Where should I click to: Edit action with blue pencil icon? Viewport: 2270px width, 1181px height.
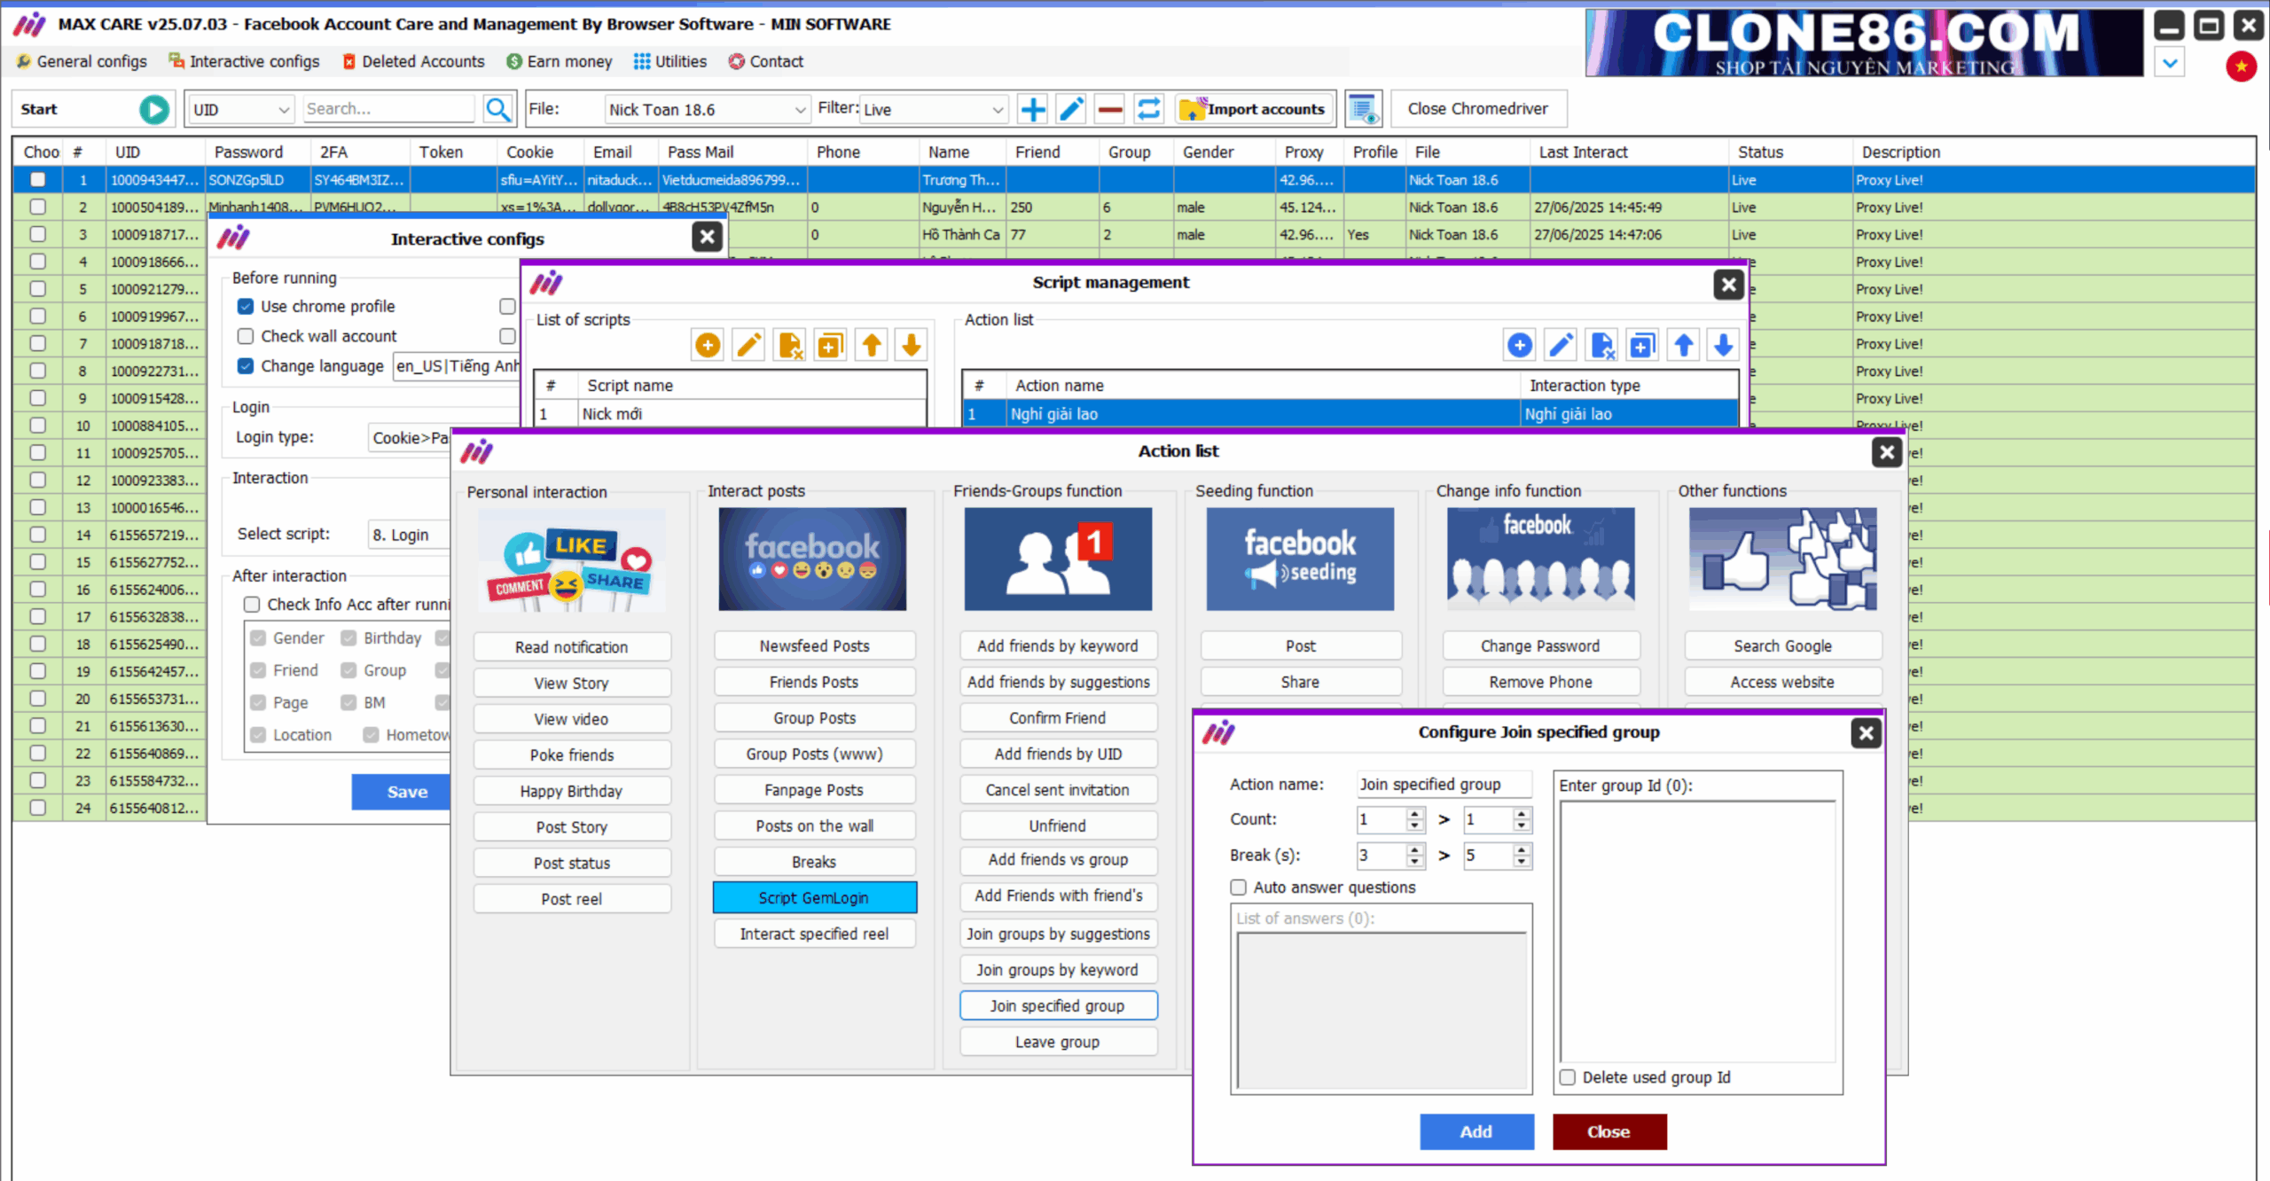pos(1561,345)
